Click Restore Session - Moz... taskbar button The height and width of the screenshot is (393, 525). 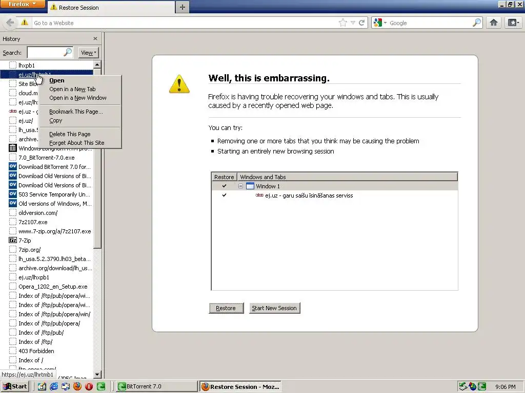click(x=240, y=386)
